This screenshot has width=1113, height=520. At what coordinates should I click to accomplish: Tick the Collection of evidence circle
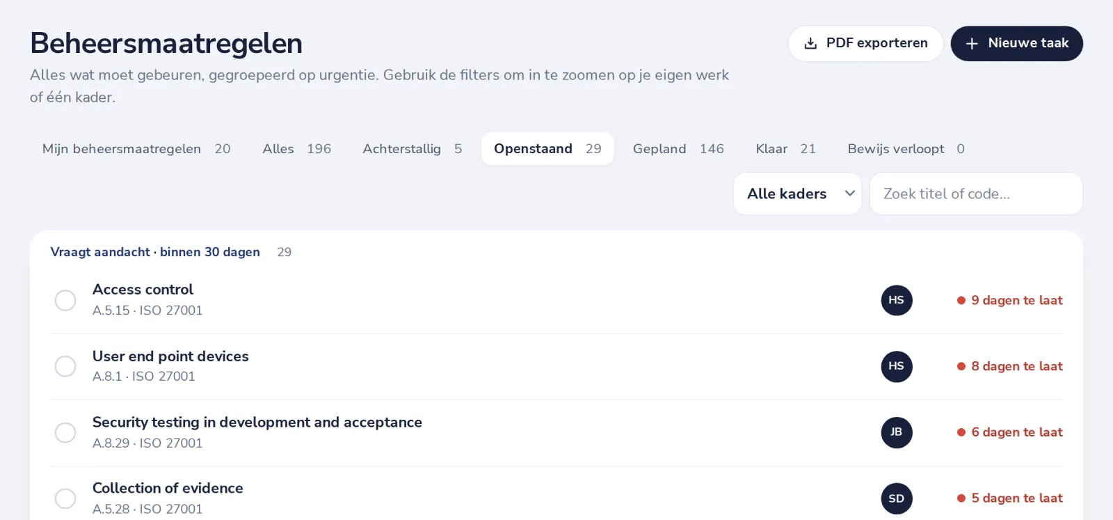click(x=65, y=498)
